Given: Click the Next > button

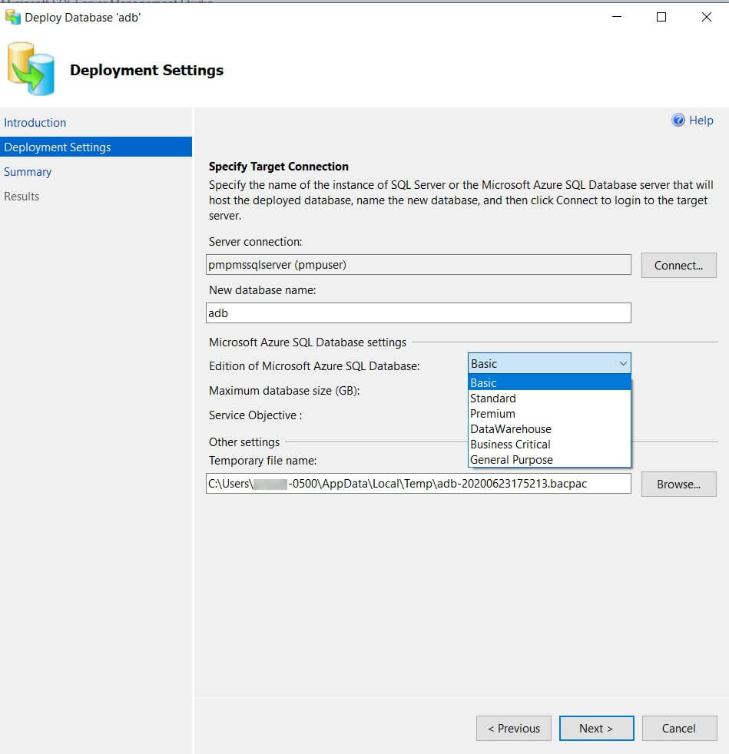Looking at the screenshot, I should point(596,729).
